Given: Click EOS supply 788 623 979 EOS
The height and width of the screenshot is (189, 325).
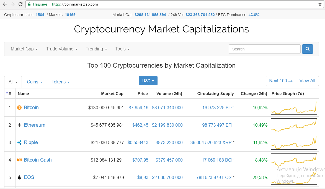Looking at the screenshot, I should [214, 177].
